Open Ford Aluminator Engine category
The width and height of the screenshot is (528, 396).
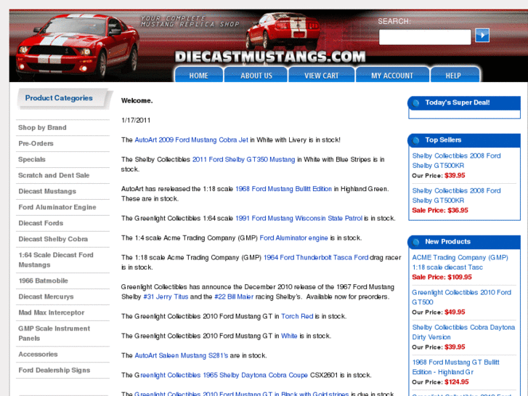57,207
